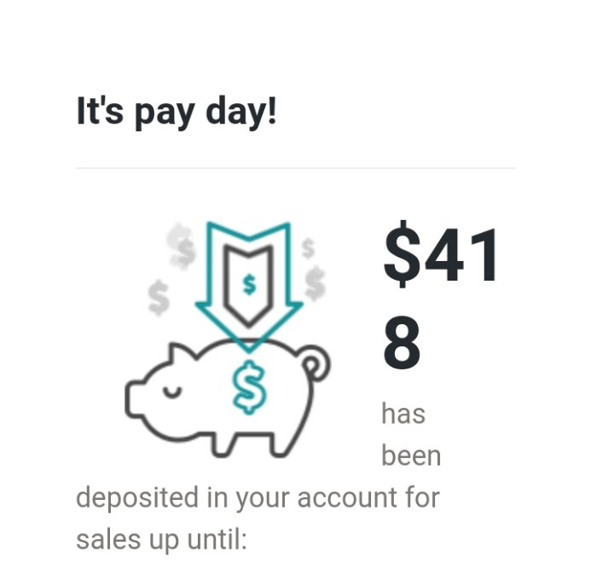This screenshot has width=591, height=575.
Task: Click small dollar sign inside arrow banner
Action: point(248,283)
